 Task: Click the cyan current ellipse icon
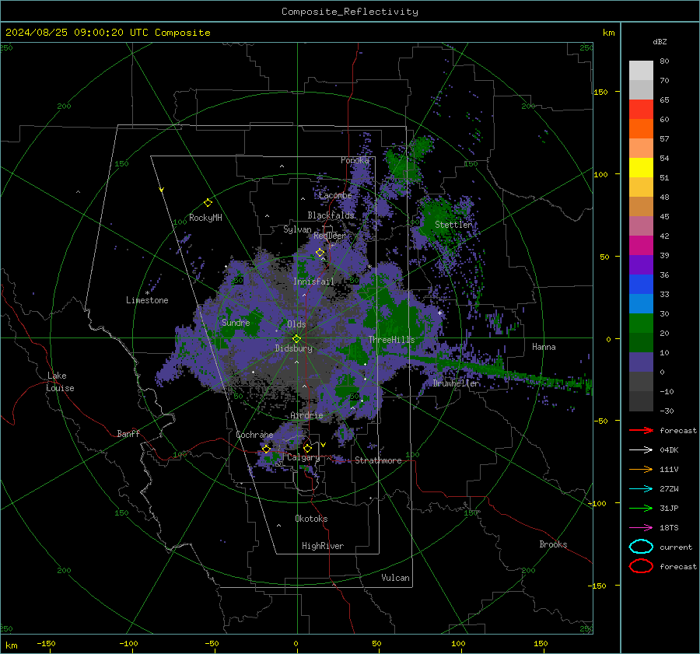point(641,547)
